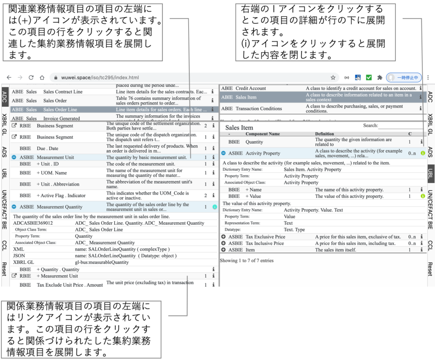Close Measurement Quantity details with teal info icon
The width and height of the screenshot is (435, 364).
(215, 207)
